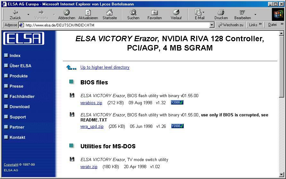
Task: Click the Copyright link in sidebar
Action: [x=11, y=164]
